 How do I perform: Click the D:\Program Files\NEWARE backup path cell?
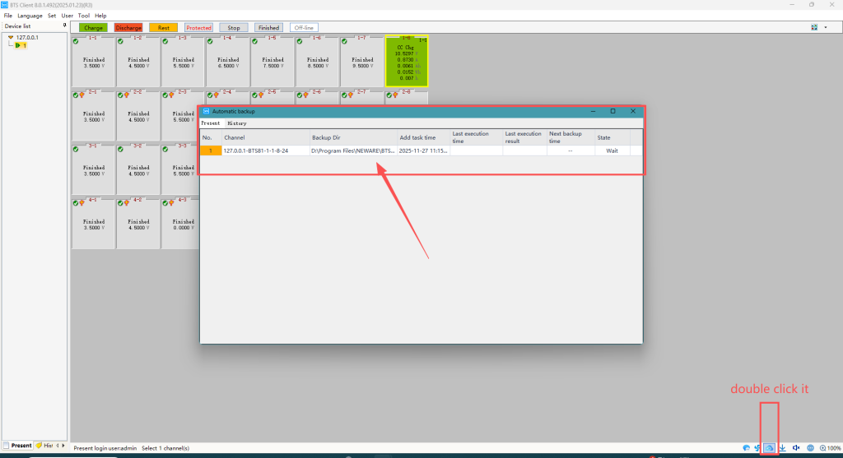coord(353,150)
